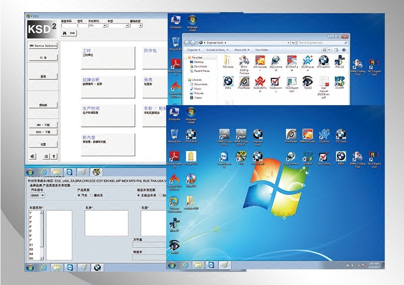Viewport: 404px width, 285px height.
Task: Open ESYSNAT.exe in the Engineer tools folder
Action: click(292, 63)
